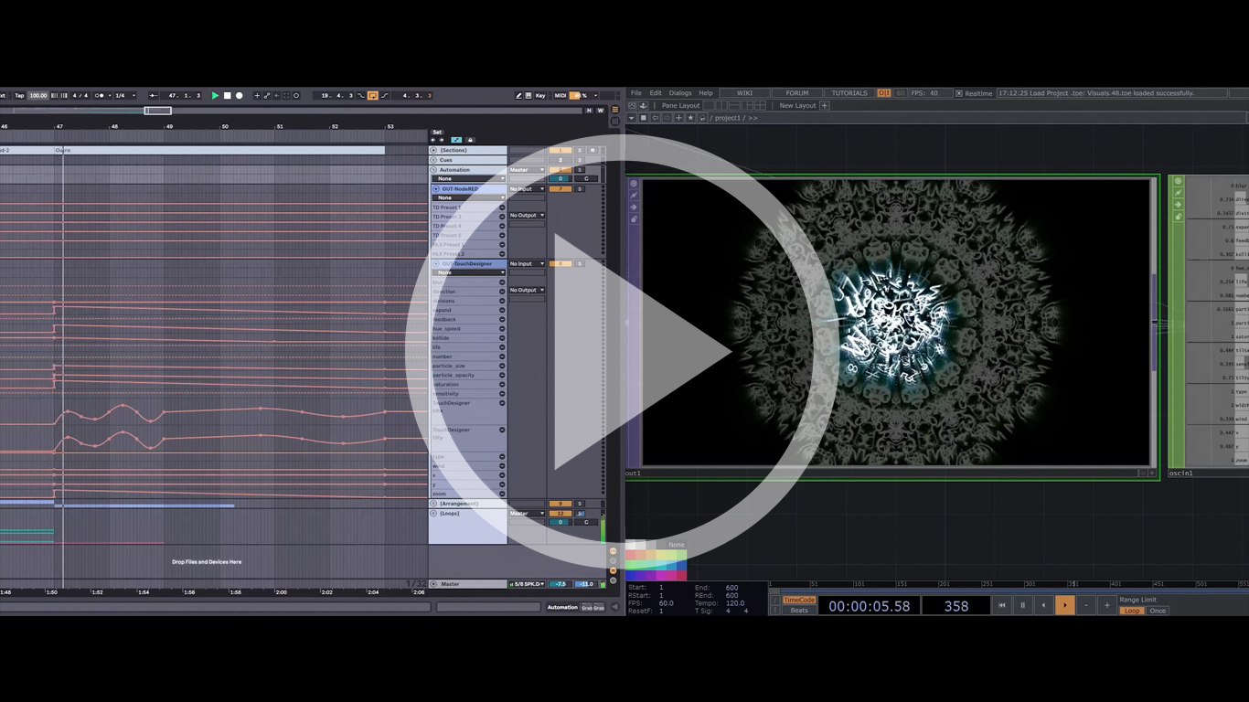
Task: Click the Set locator button
Action: [x=437, y=133]
